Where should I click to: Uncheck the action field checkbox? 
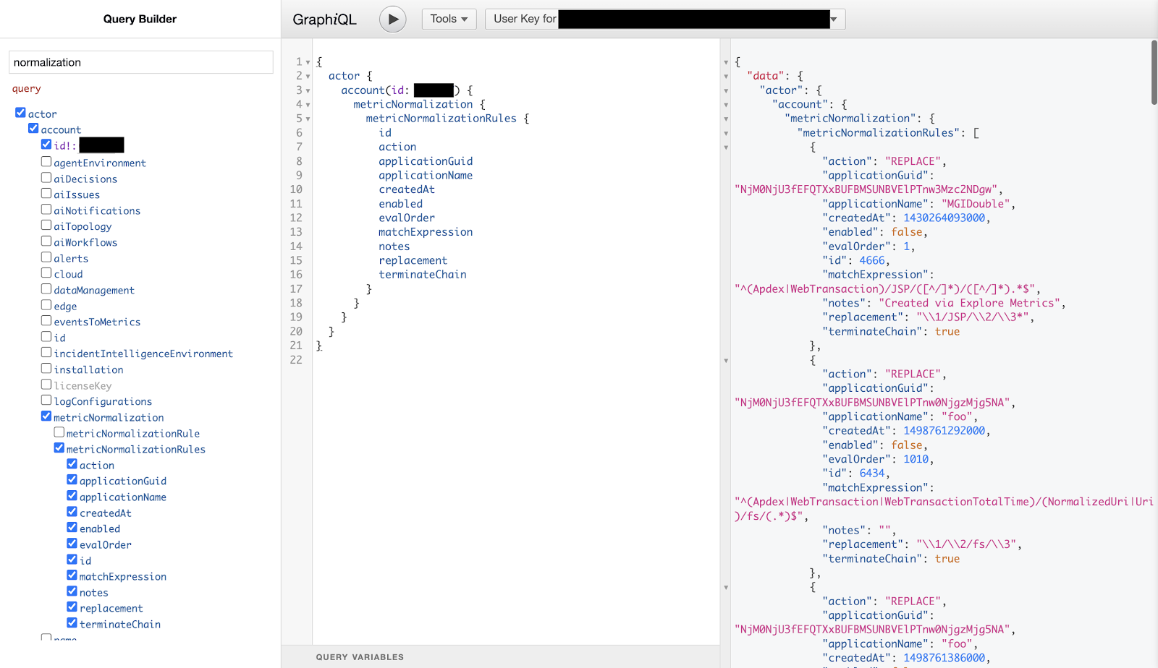coord(72,464)
